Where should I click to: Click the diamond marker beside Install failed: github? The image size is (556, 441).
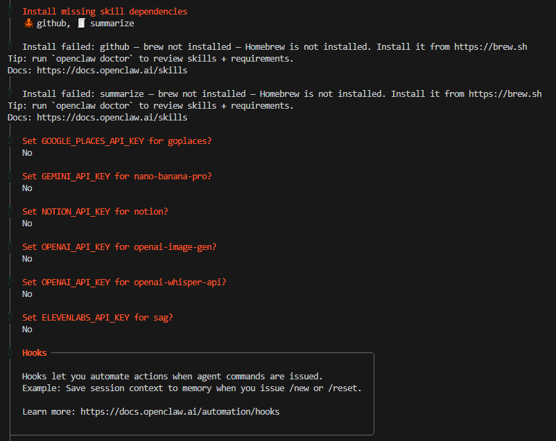point(10,46)
